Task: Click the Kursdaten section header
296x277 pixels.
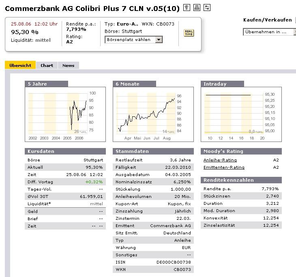Action: coord(65,151)
